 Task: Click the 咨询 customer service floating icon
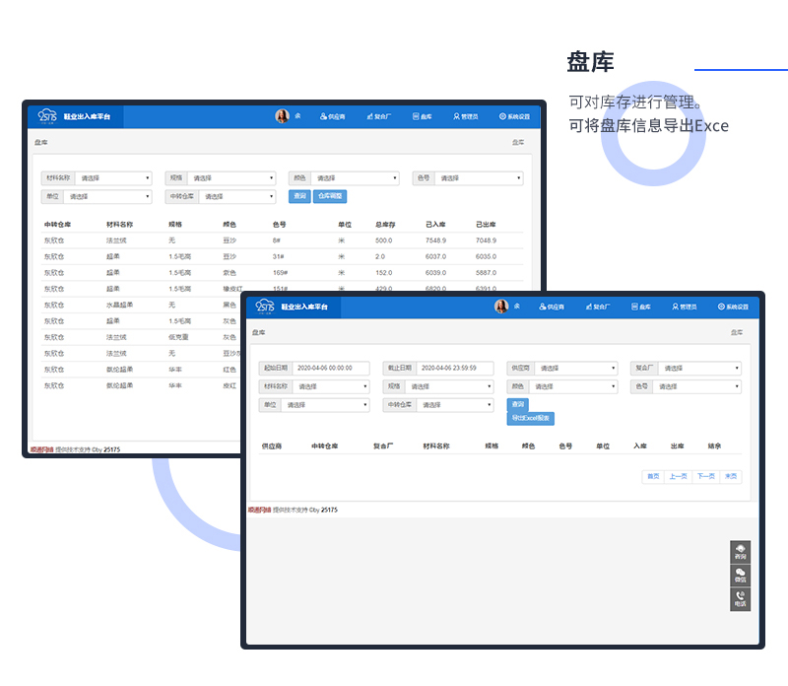tap(740, 551)
